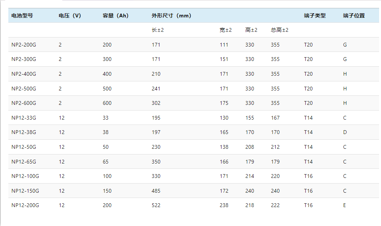Click capacity 400 in NP2-400G row
The width and height of the screenshot is (381, 226).
tap(107, 74)
